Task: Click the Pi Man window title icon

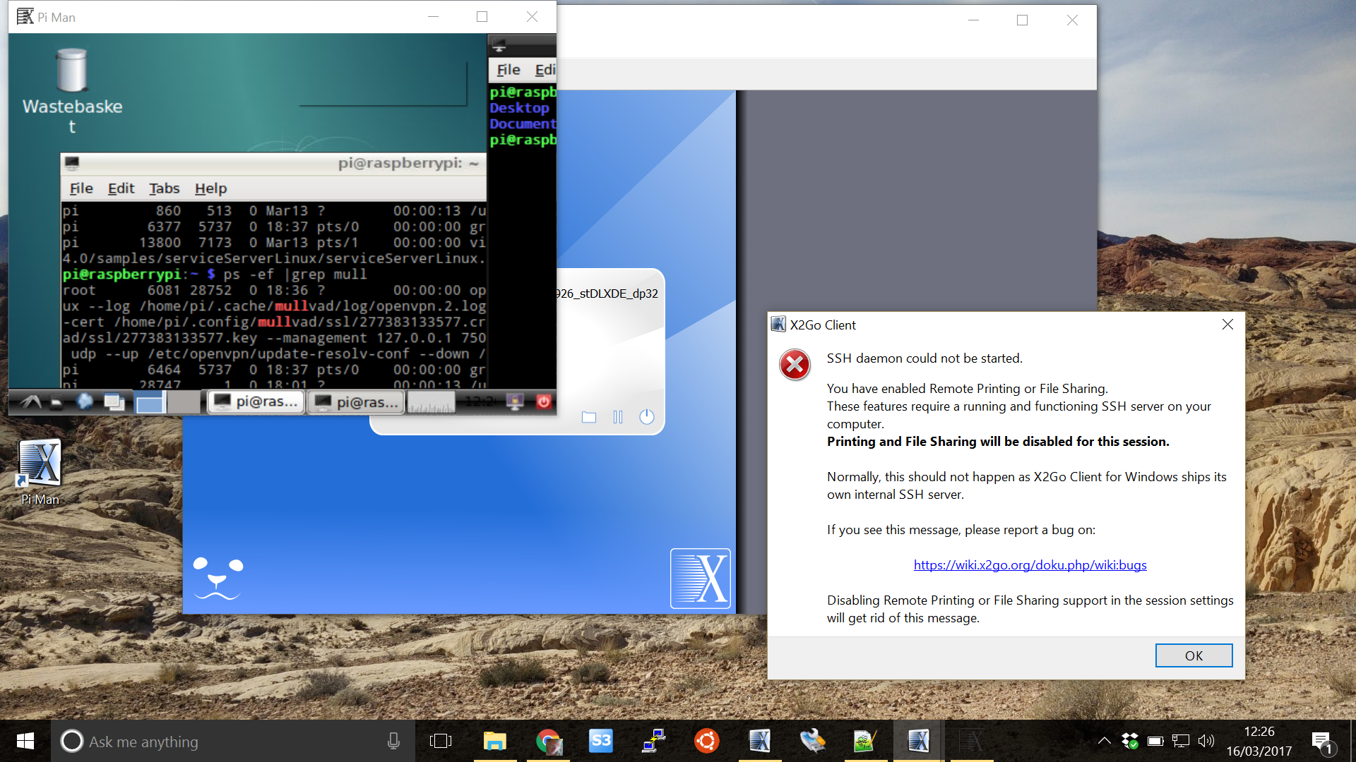Action: 25,16
